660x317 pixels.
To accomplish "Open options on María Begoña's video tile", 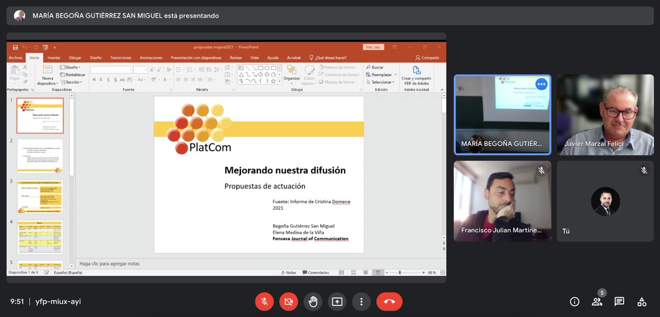I will click(541, 84).
